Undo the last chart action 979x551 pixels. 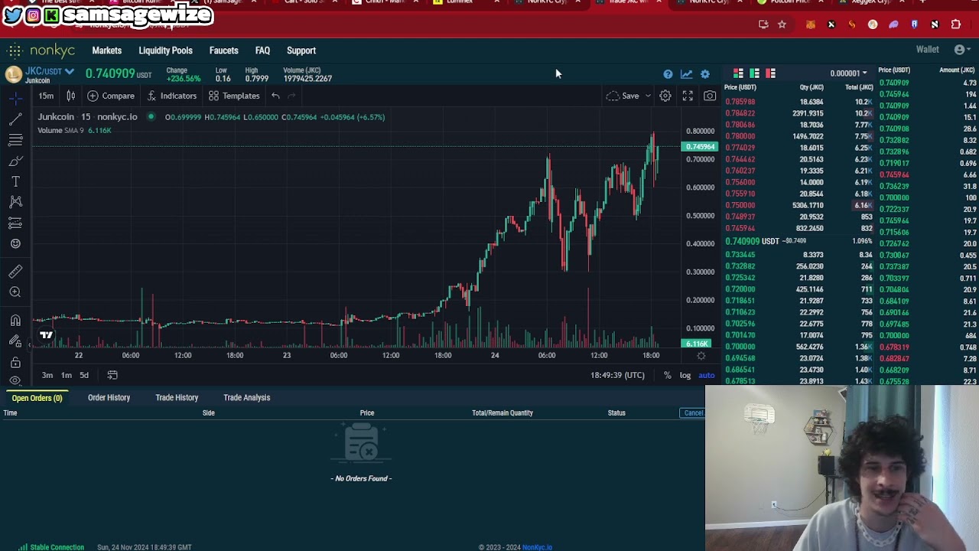(275, 96)
